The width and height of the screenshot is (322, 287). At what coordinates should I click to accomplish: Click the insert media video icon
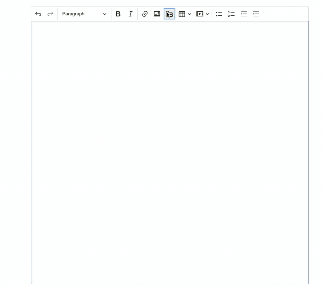point(200,14)
